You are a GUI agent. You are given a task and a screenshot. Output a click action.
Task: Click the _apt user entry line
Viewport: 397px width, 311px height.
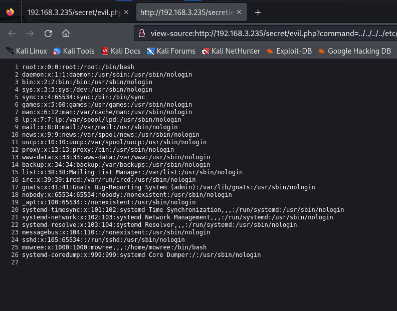coord(109,202)
